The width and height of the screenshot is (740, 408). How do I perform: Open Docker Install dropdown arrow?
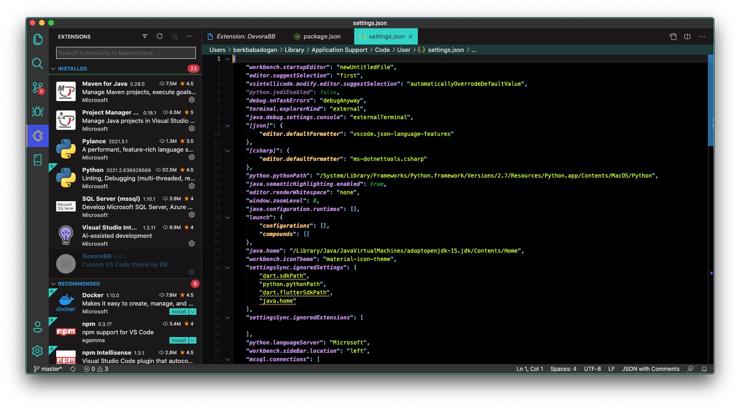(x=193, y=312)
